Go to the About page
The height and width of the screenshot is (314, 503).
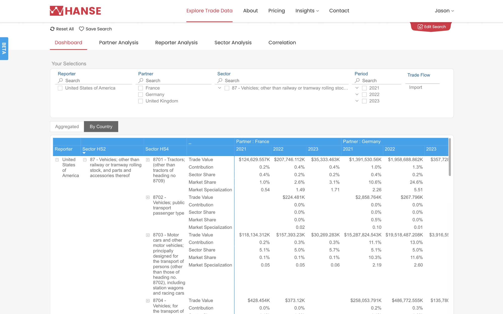coord(250,11)
